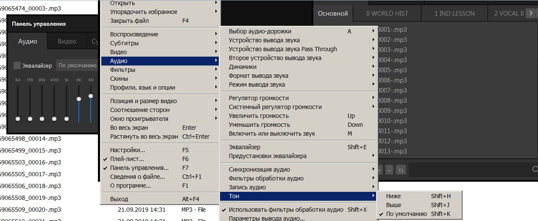Viewport: 538px width, 221px height.
Task: Enable the Эквалайзер checkbox
Action: pyautogui.click(x=17, y=65)
